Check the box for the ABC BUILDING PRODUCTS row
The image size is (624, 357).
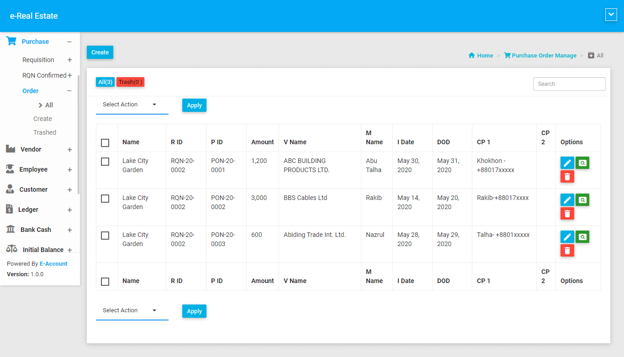[105, 162]
